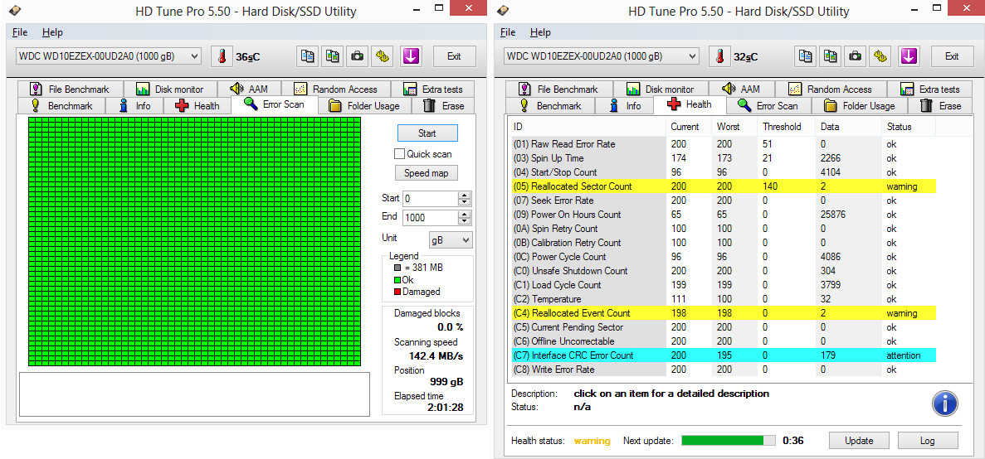985x459 pixels.
Task: Open File menu in Error Scan window
Action: pyautogui.click(x=19, y=32)
